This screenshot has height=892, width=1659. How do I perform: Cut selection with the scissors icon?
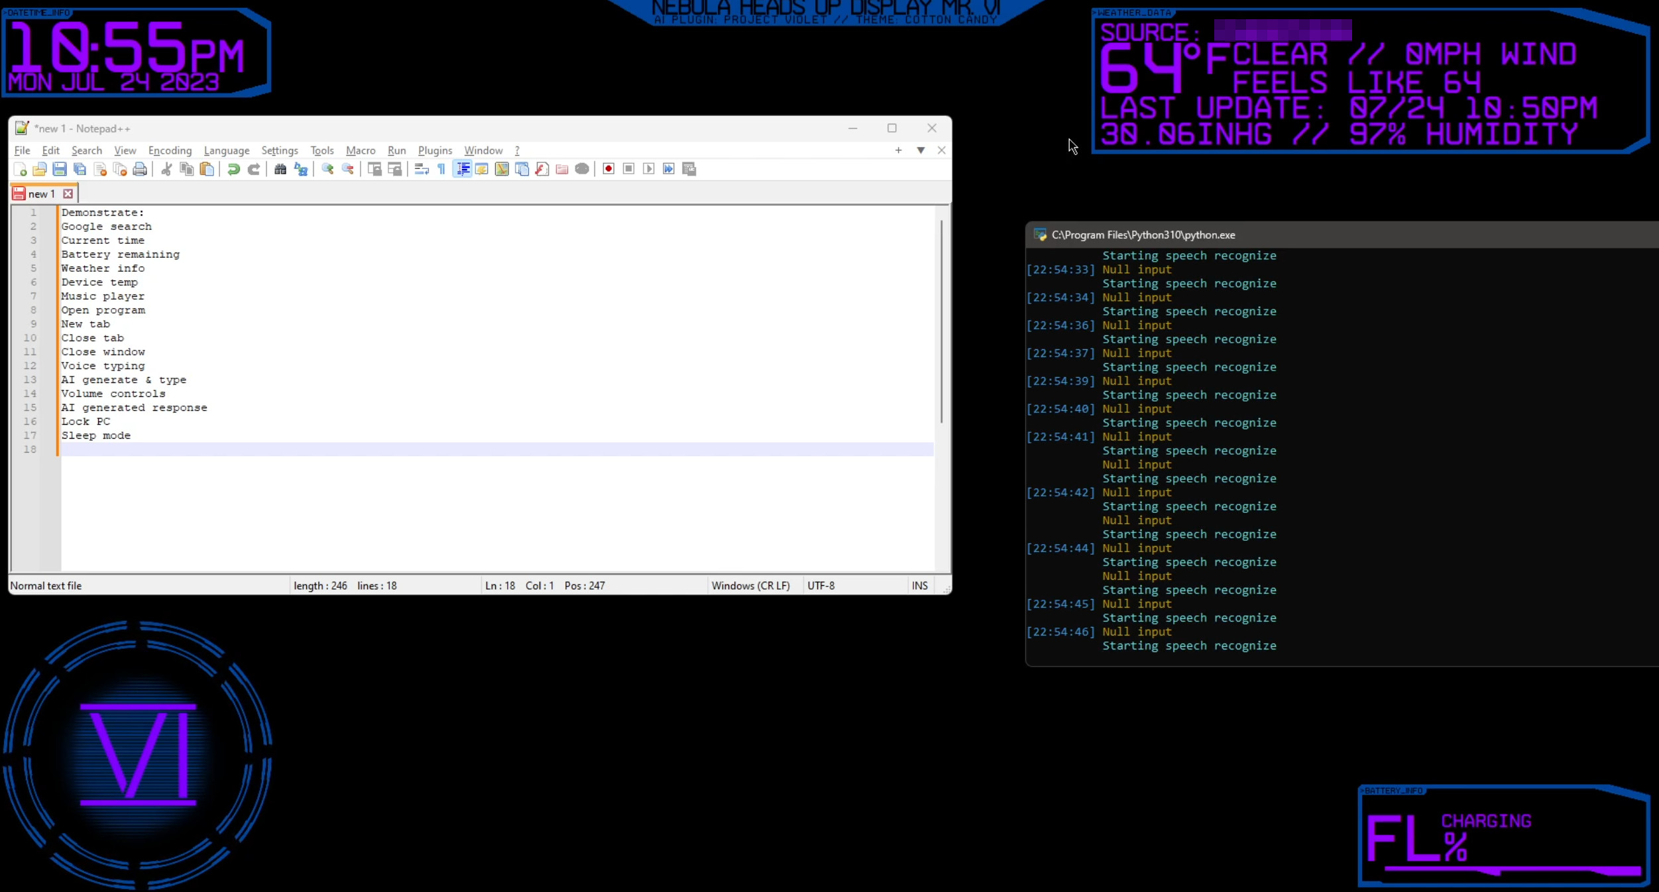tap(166, 169)
